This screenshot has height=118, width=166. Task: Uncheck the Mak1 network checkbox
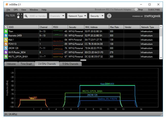pyautogui.click(x=6, y=40)
